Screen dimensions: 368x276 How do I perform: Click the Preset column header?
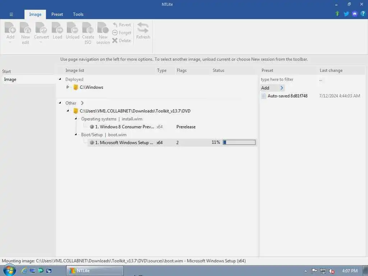tap(267, 70)
